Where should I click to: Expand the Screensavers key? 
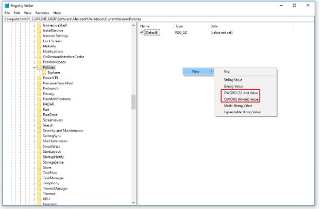coord(35,120)
